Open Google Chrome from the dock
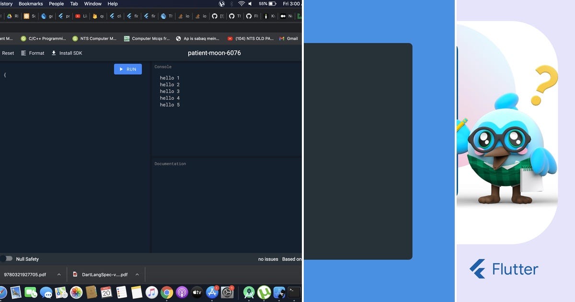 167,292
